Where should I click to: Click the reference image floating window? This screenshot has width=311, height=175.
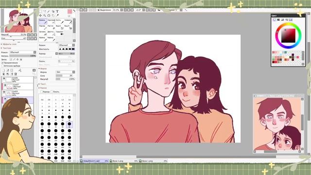pyautogui.click(x=278, y=123)
